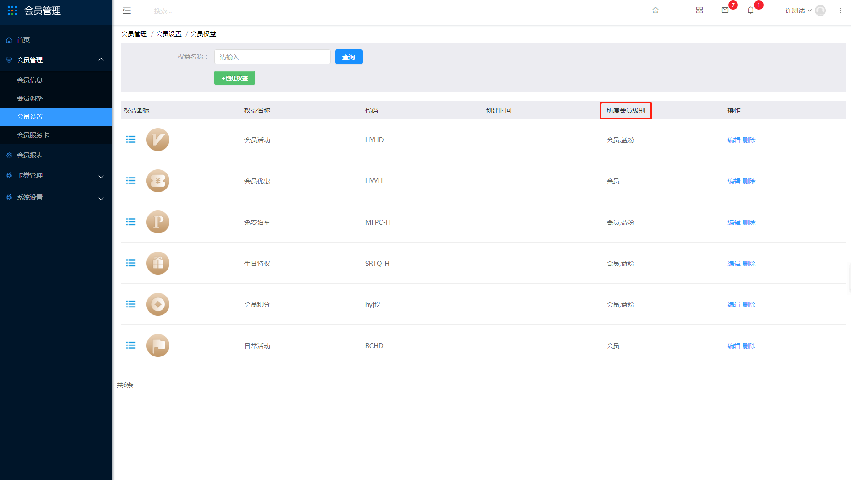Edit the 会员活动 benefit

click(x=734, y=140)
